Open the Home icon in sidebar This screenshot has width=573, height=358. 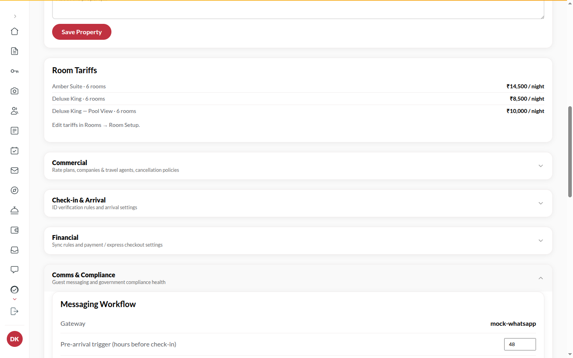tap(15, 31)
